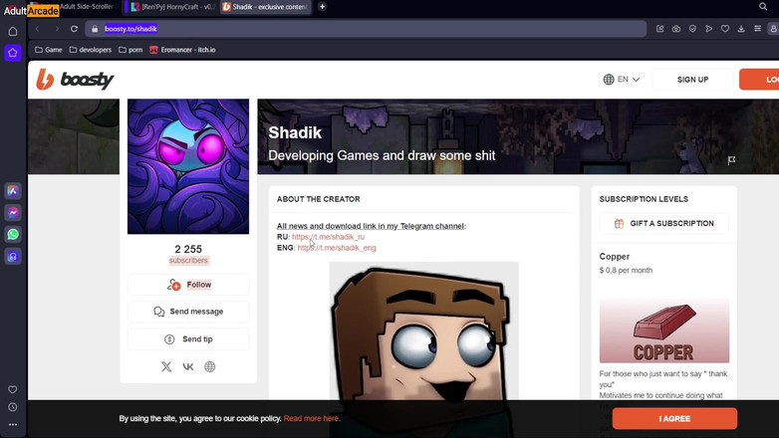Click the Send tip button
Screen dimensions: 779x438
[x=188, y=339]
